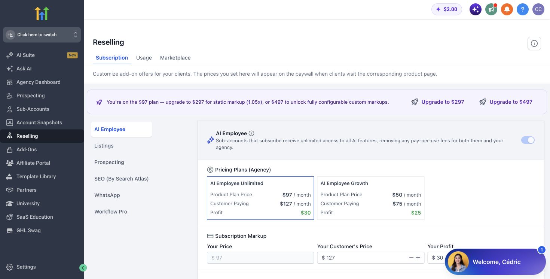Click the Account Snapshots sidebar icon
Screen dimensions: 550x279
pos(10,122)
